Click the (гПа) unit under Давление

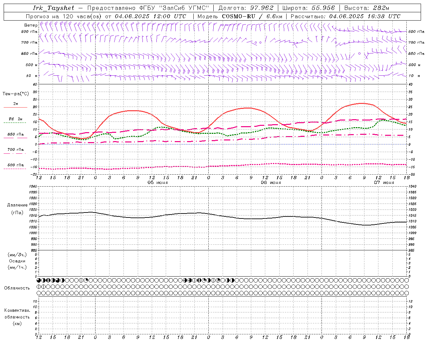(x=17, y=213)
